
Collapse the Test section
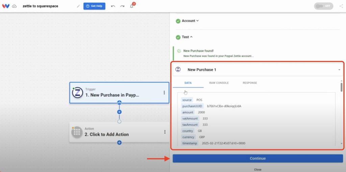point(187,37)
